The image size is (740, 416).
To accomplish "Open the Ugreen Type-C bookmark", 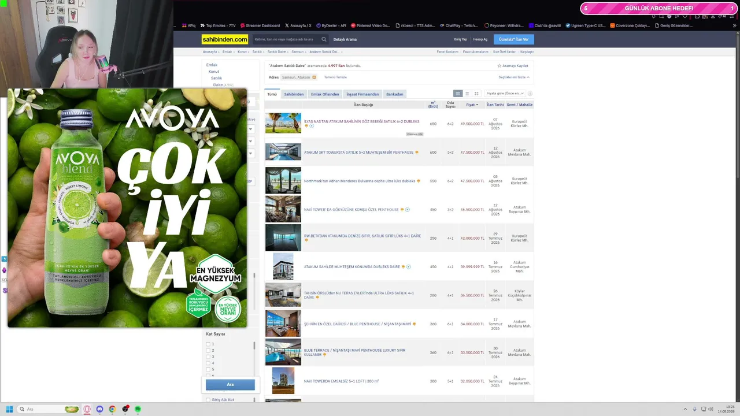I will (586, 25).
